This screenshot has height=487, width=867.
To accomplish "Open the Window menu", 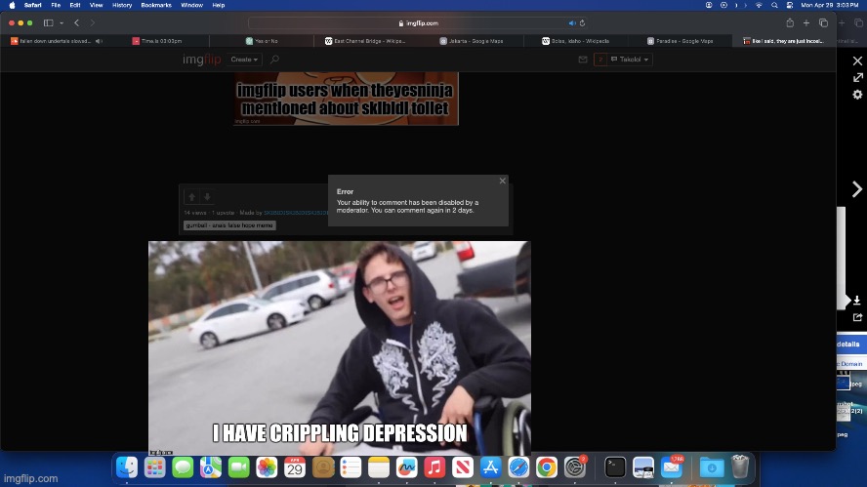I will pos(192,5).
